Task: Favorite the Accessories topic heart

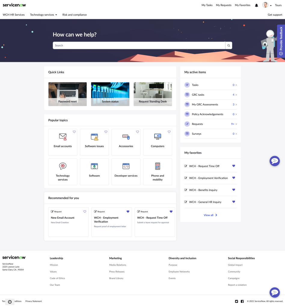Action: pos(137,132)
